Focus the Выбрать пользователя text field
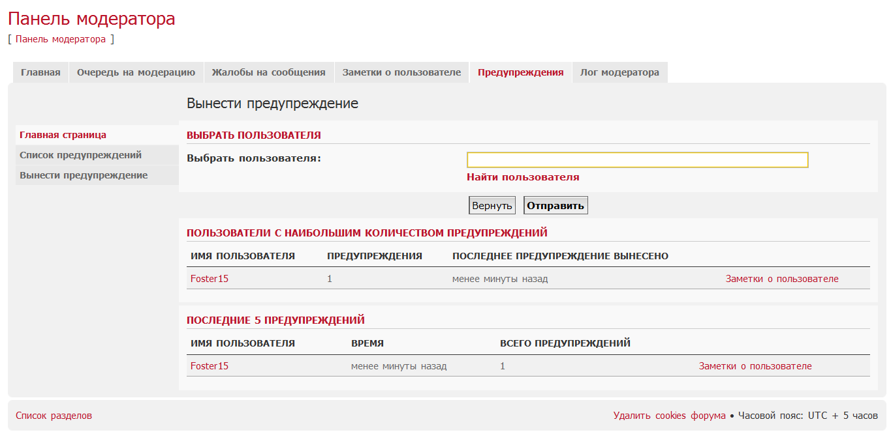The height and width of the screenshot is (441, 891). (637, 160)
